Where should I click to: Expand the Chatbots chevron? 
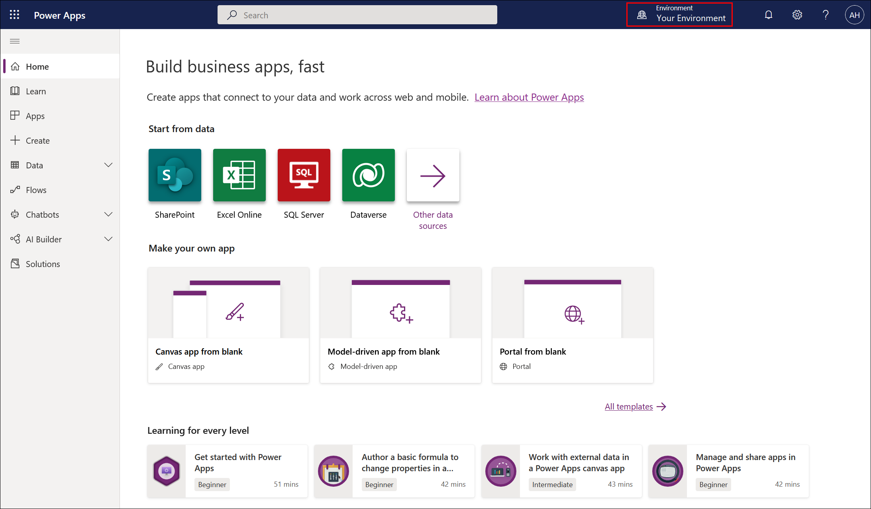point(108,214)
